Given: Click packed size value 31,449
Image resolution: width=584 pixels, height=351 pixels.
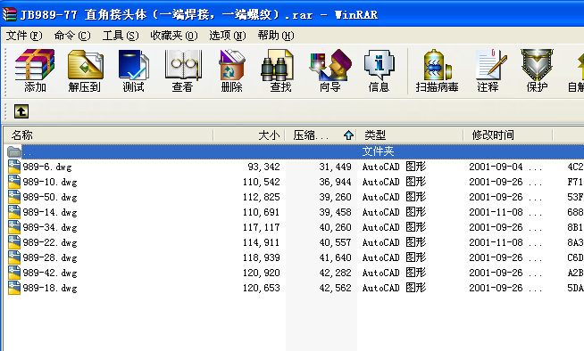Looking at the screenshot, I should coord(335,167).
